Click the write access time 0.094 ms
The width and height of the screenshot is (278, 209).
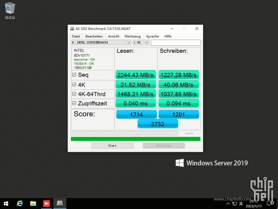[178, 104]
